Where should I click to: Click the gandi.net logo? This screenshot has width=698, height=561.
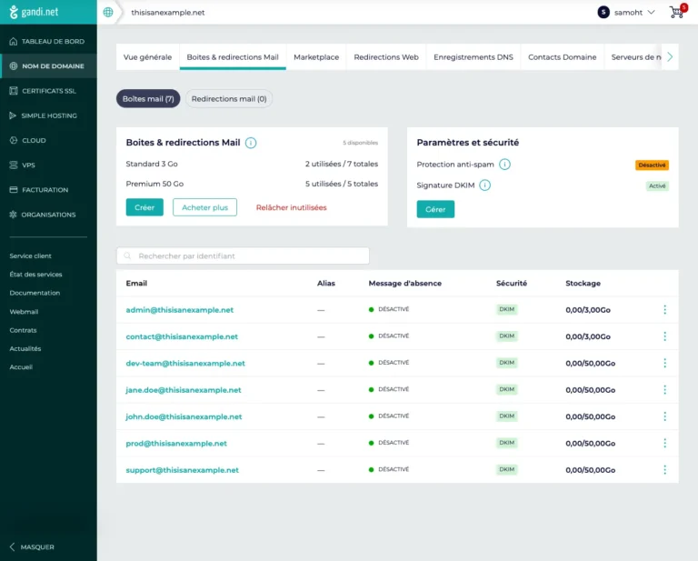(x=34, y=12)
